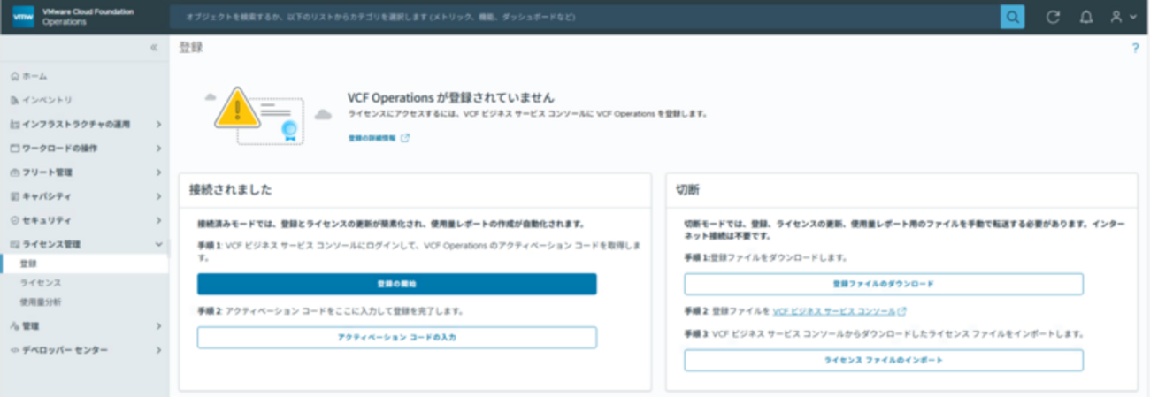Expand フリート管理 chevron
1150x397 pixels.
pyautogui.click(x=157, y=172)
